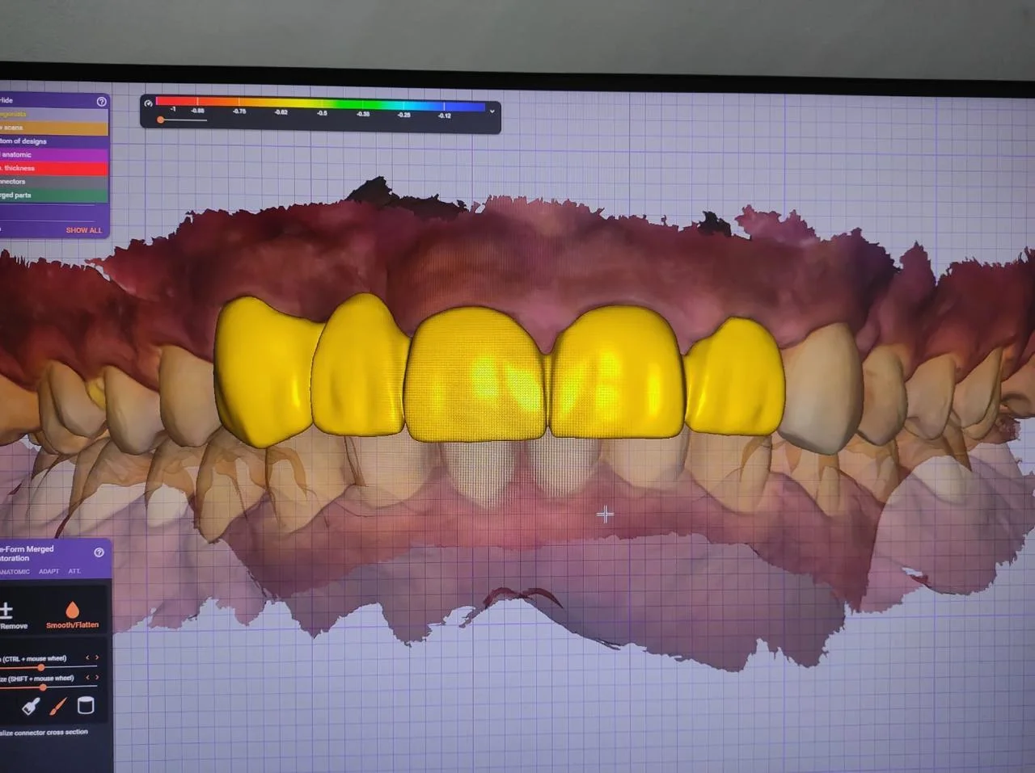1035x773 pixels.
Task: Switch to the ADAPT tab
Action: click(x=49, y=571)
